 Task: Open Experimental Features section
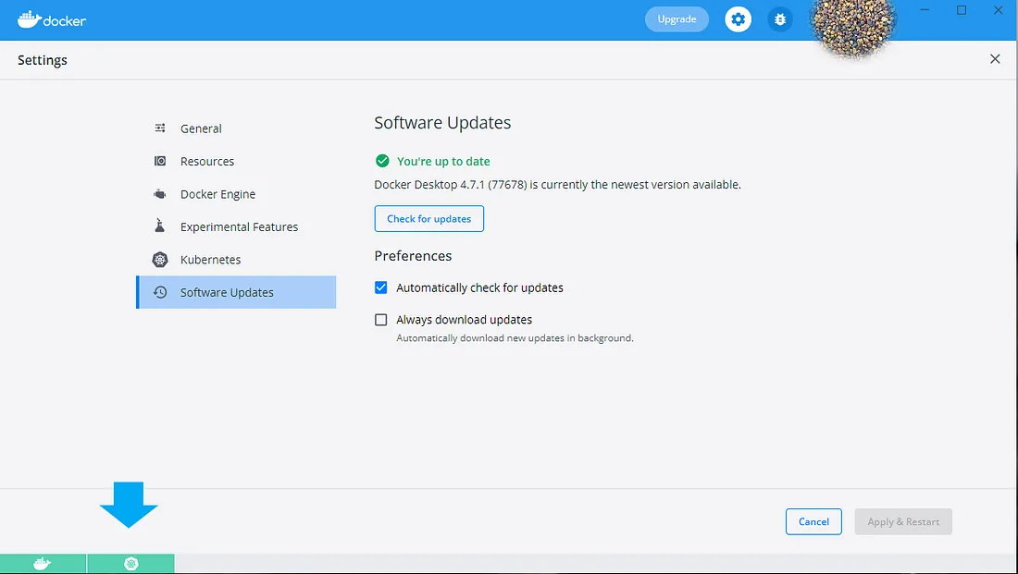tap(236, 226)
